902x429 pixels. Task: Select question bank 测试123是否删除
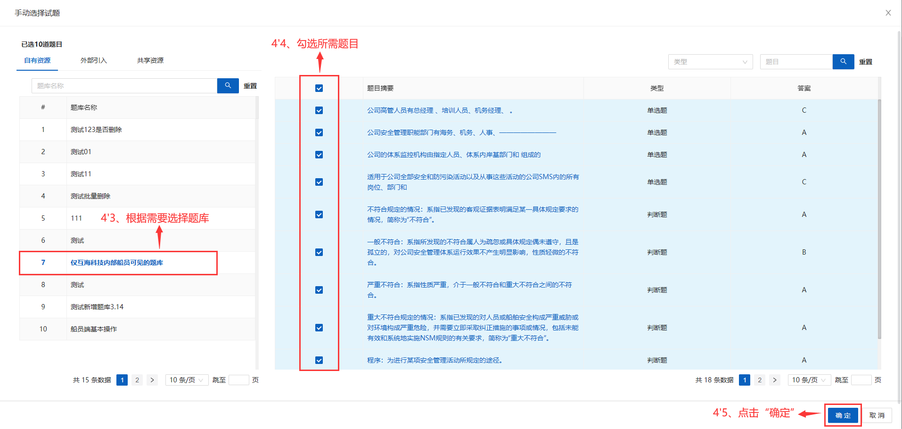click(x=137, y=130)
